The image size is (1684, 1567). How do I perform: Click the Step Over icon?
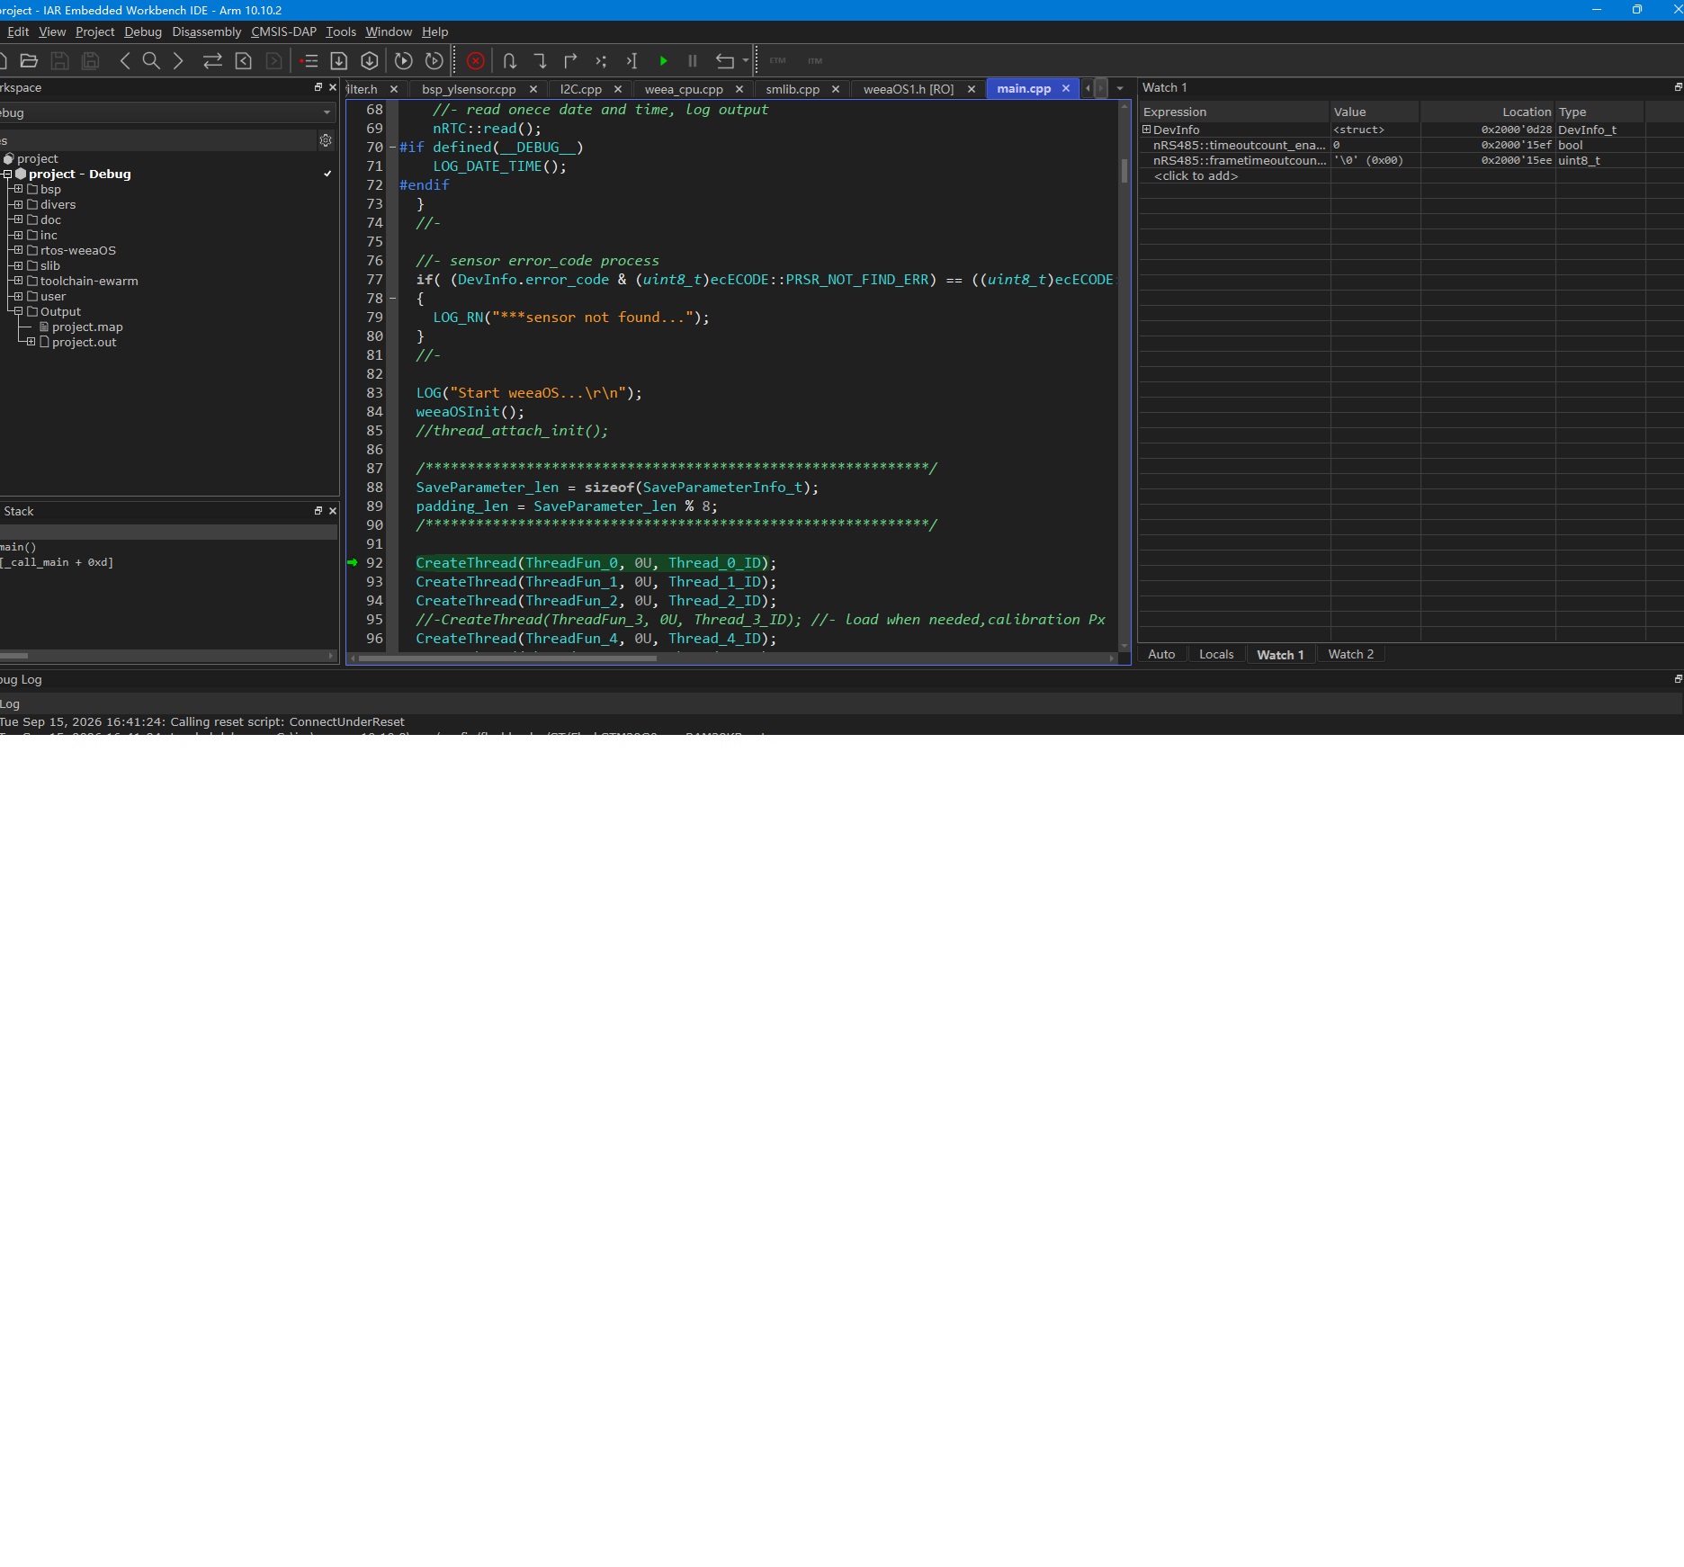pyautogui.click(x=509, y=61)
